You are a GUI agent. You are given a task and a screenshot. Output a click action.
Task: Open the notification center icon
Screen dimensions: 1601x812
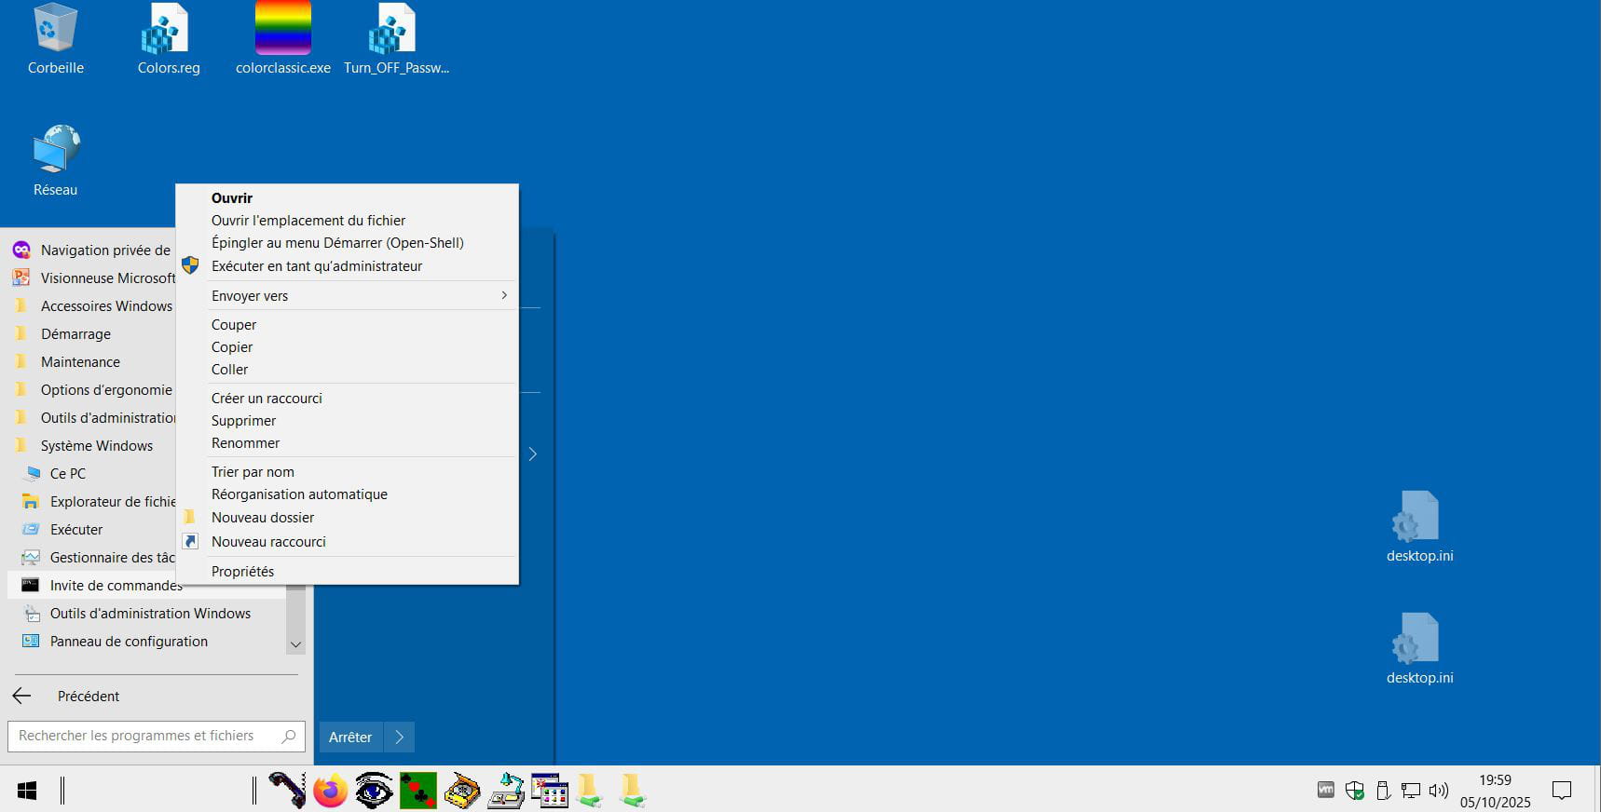pos(1561,791)
